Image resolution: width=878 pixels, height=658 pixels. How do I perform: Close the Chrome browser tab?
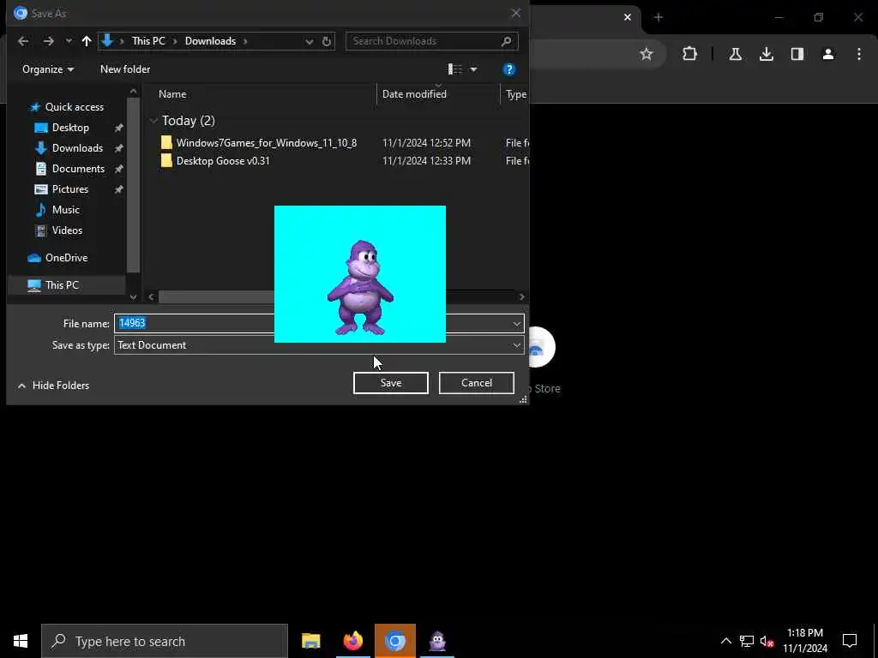click(628, 17)
